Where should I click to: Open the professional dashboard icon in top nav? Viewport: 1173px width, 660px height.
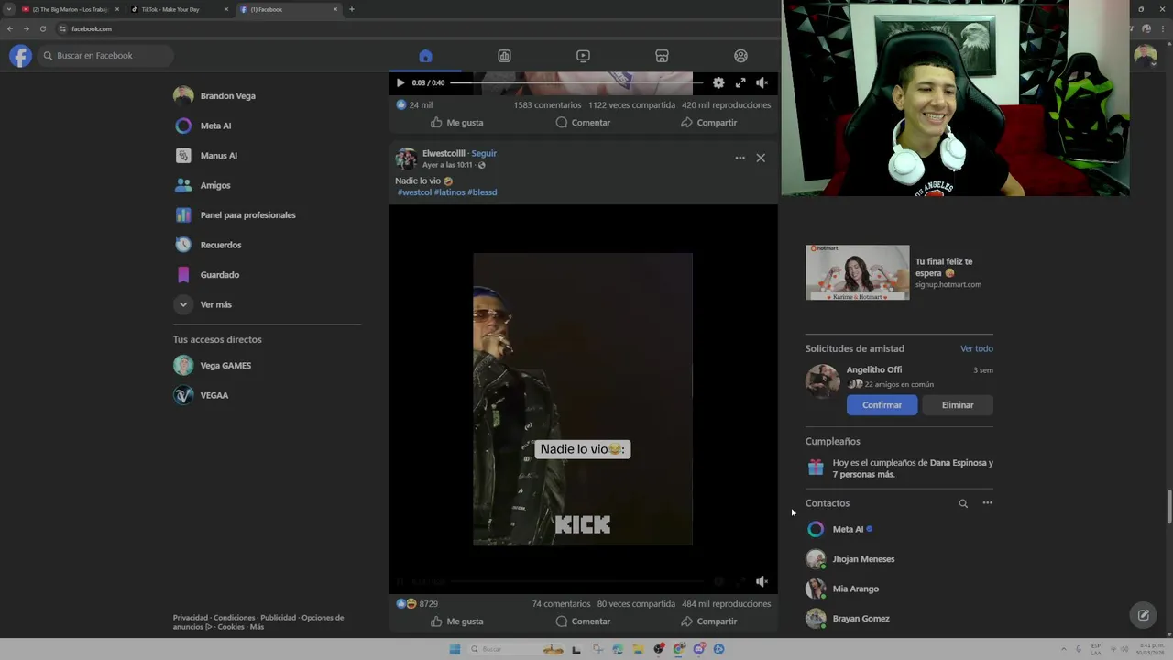coord(504,56)
